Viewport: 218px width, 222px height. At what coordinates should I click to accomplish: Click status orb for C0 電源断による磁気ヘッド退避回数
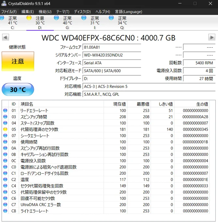(x=5, y=167)
